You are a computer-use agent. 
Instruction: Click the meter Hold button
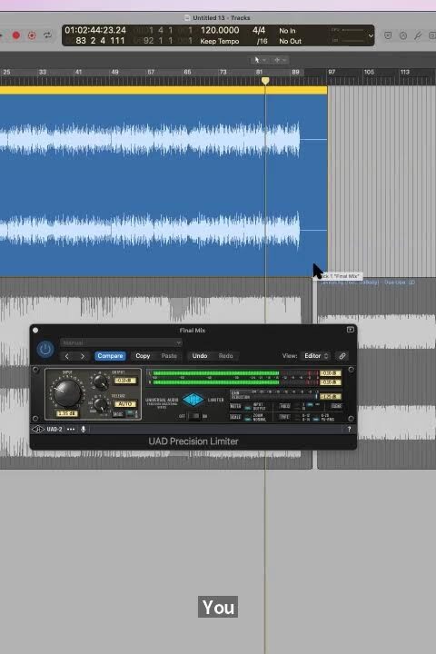click(285, 406)
